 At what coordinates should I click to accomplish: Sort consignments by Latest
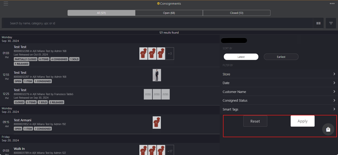[241, 57]
